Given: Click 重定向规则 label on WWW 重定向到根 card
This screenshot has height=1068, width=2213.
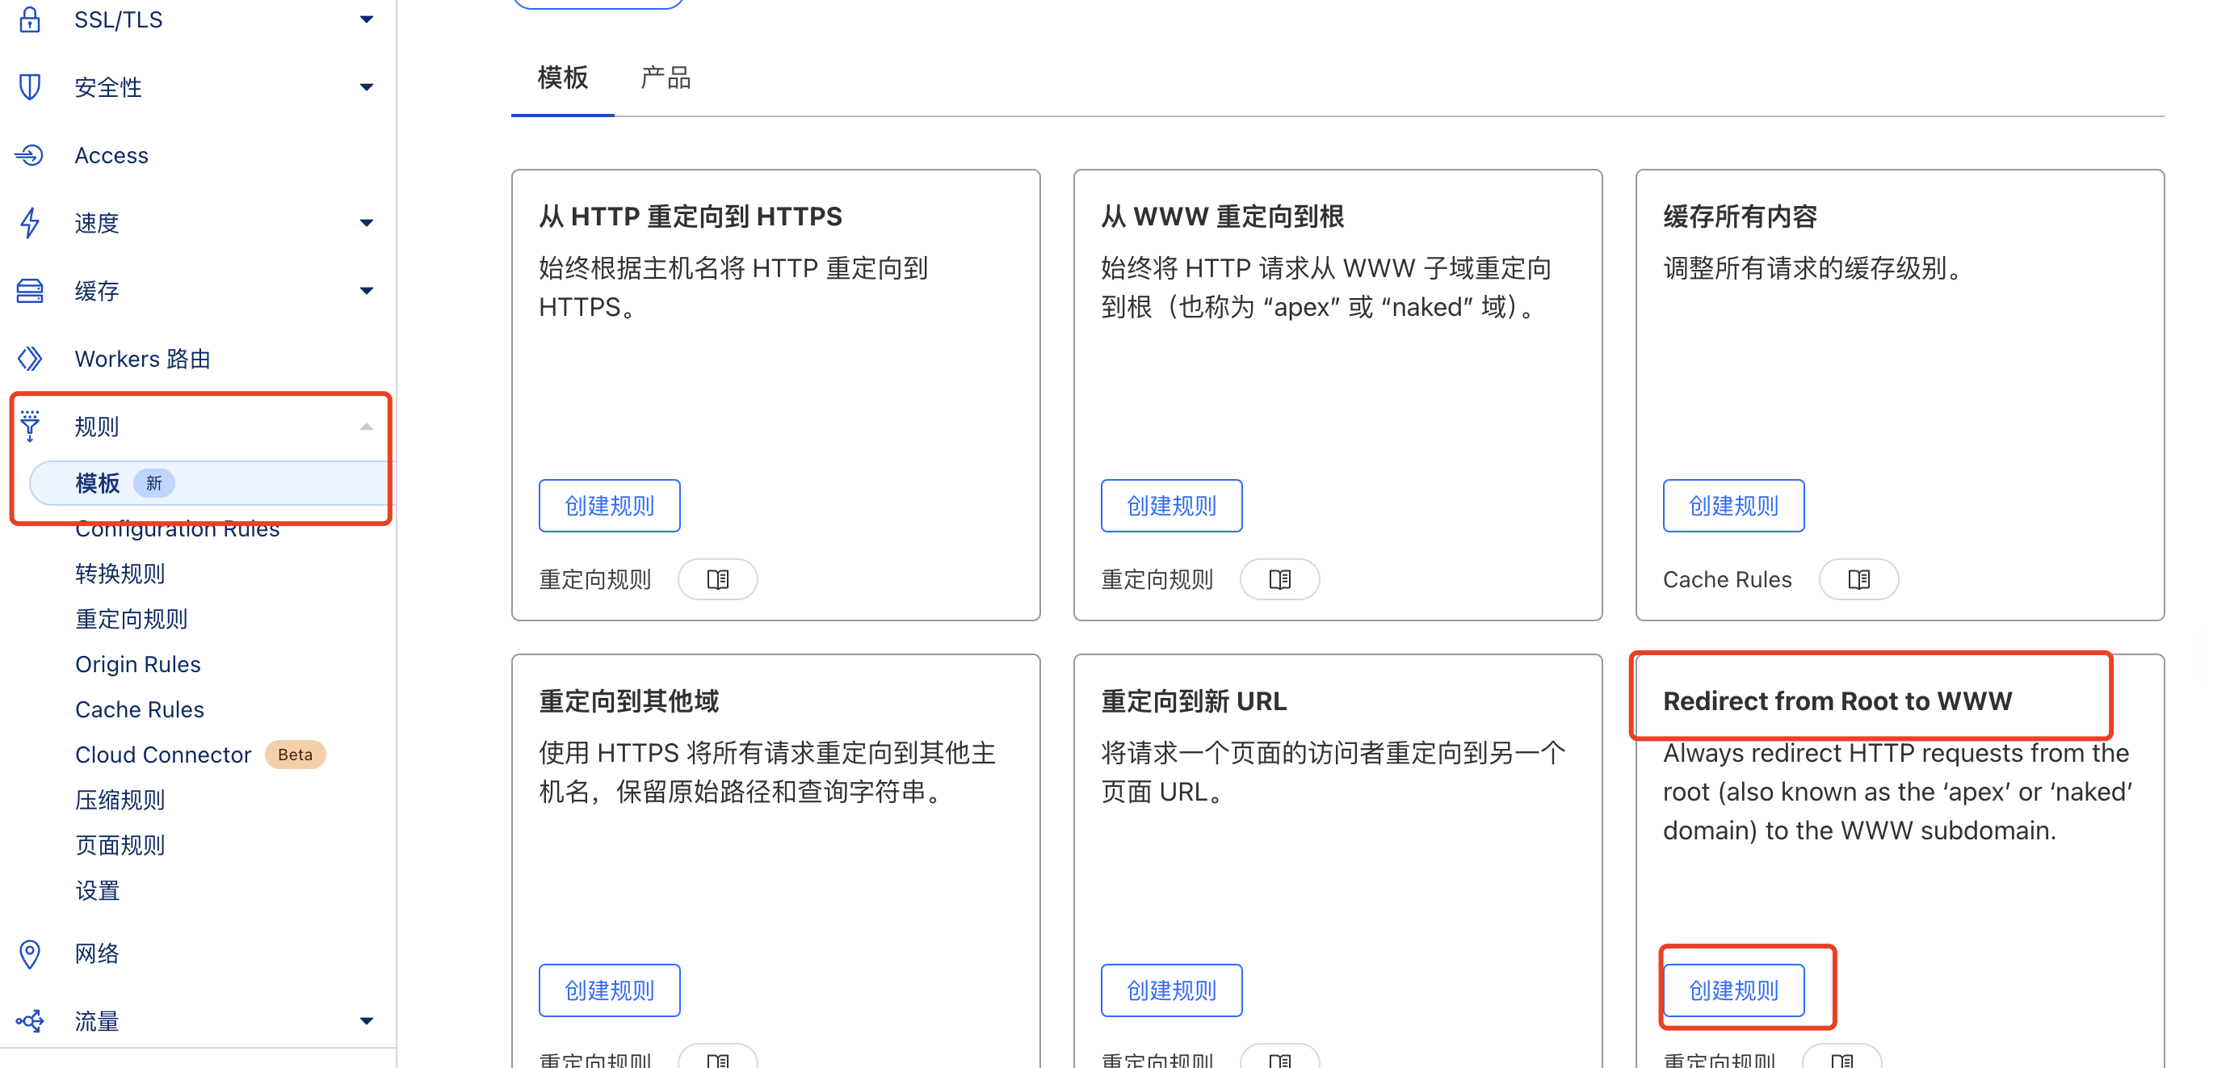Looking at the screenshot, I should [x=1157, y=579].
